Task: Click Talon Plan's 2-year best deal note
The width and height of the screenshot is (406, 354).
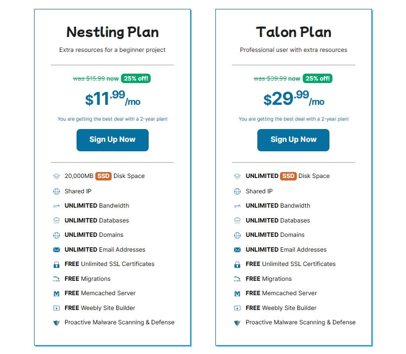Action: click(293, 119)
